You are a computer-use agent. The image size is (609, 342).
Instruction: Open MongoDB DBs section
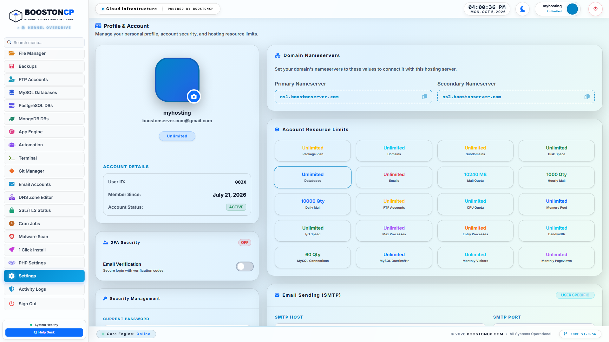(44, 119)
